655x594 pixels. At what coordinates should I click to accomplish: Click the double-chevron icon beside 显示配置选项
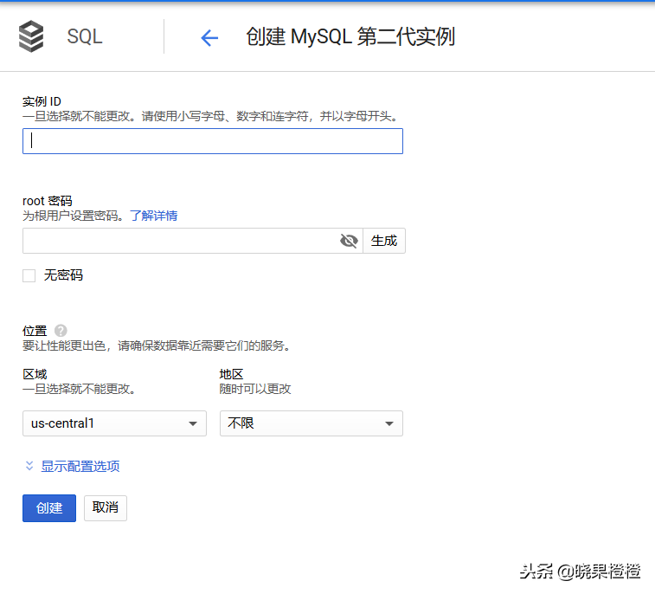(x=29, y=466)
